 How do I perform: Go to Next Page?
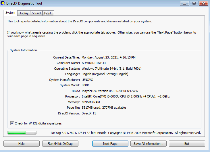[x=110, y=144]
